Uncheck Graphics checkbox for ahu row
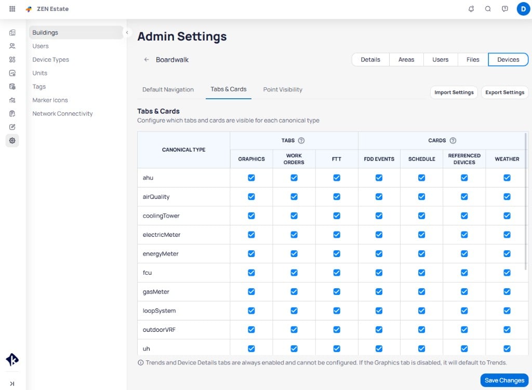Viewport: 532px width, 390px height. tap(251, 178)
